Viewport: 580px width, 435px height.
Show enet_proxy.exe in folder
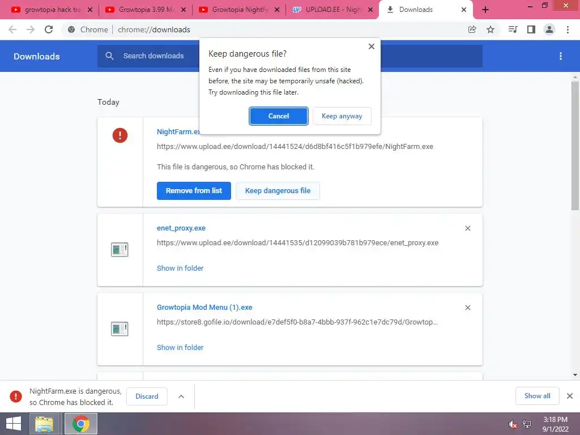click(x=180, y=268)
